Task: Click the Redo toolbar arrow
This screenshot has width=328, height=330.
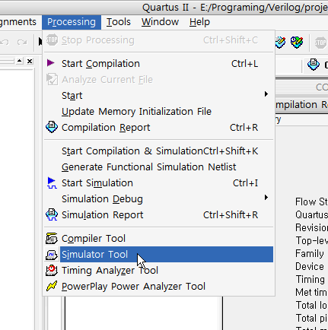Action: 22,42
